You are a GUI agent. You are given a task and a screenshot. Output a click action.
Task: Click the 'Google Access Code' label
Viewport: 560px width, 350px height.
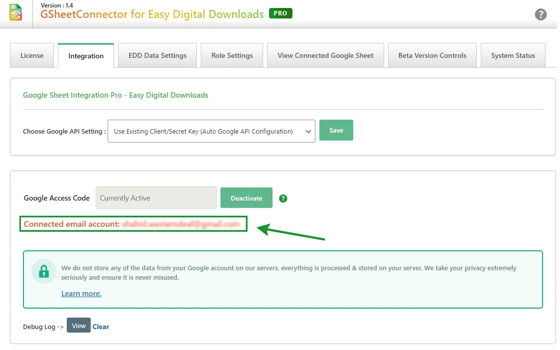(56, 198)
